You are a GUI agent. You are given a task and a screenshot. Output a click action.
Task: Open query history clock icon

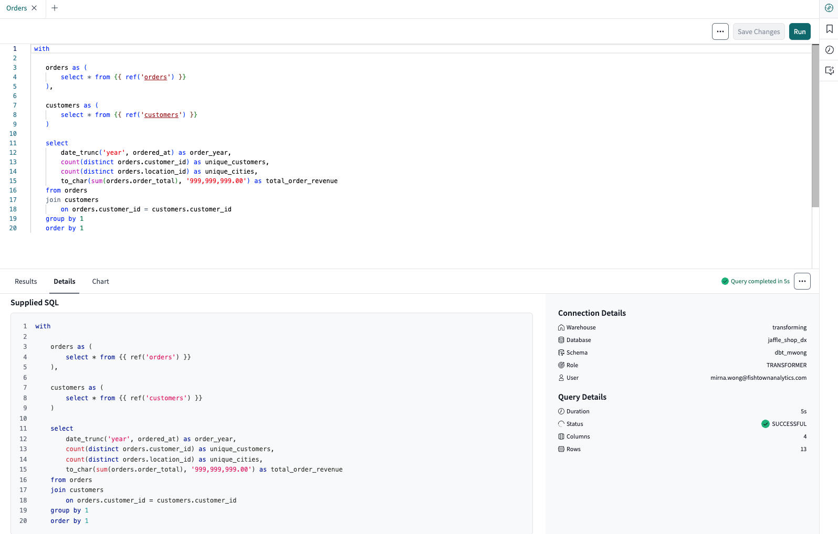click(829, 50)
